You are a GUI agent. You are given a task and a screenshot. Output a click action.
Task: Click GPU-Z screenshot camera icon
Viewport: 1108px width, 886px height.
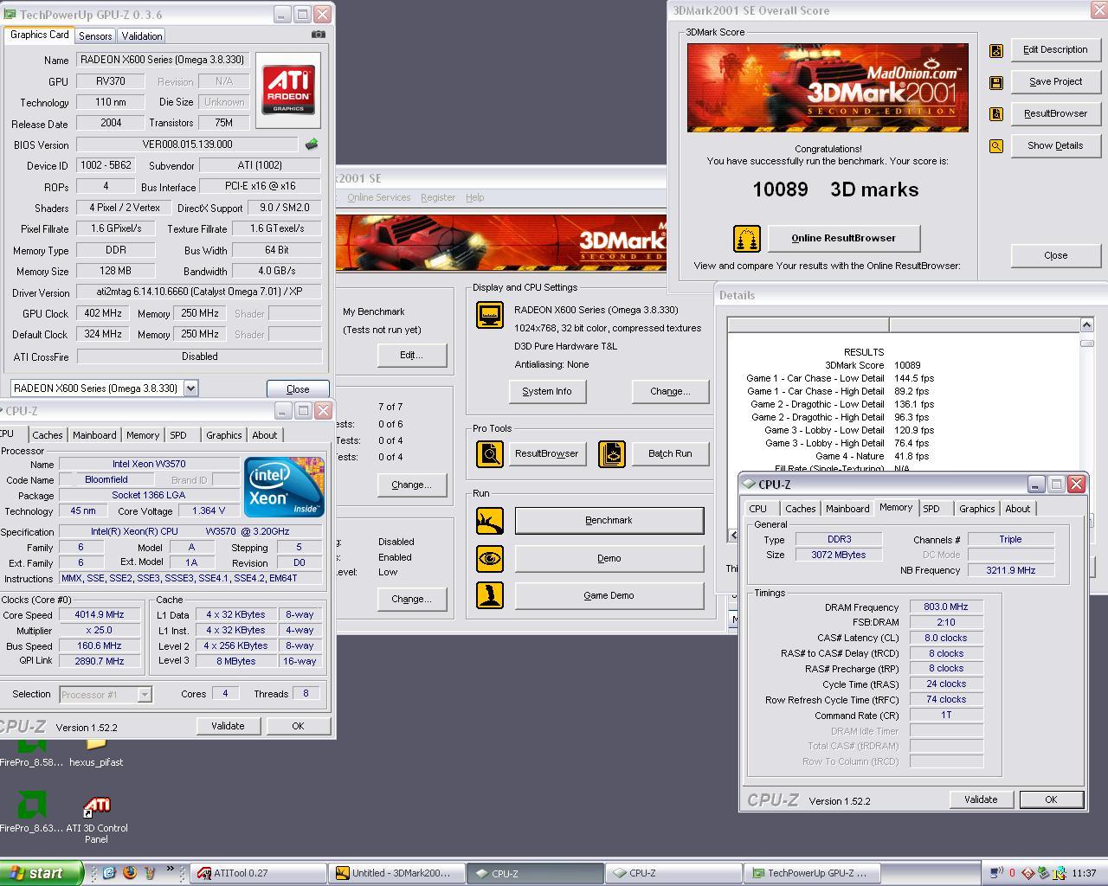319,35
